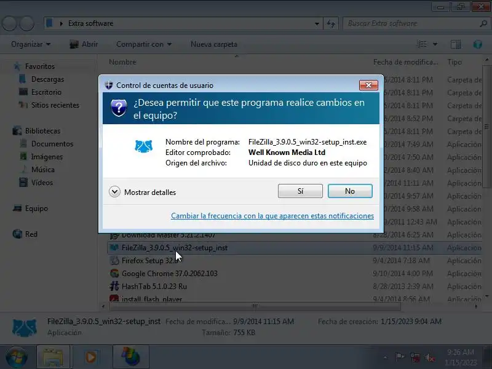Open Documentos library
Viewport: 492px width, 369px height.
52,144
